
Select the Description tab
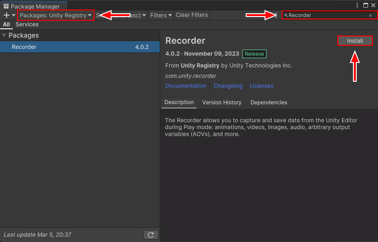point(179,103)
